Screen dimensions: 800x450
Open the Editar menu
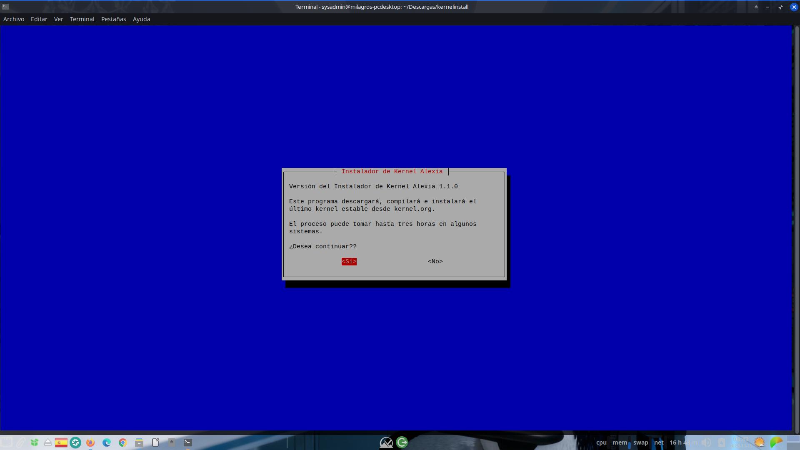point(39,19)
